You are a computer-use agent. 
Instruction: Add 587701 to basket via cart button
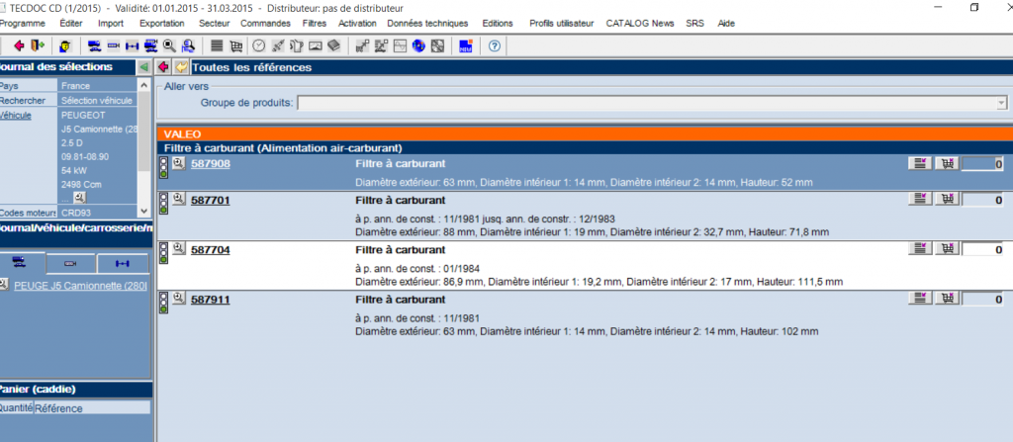coord(947,200)
